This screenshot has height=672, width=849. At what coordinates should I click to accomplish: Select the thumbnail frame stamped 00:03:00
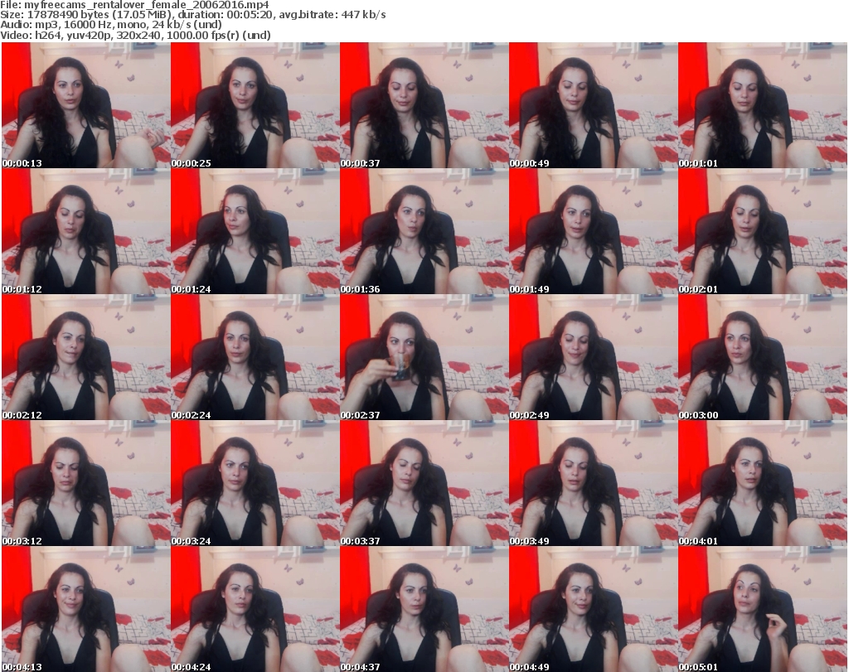[x=763, y=358]
